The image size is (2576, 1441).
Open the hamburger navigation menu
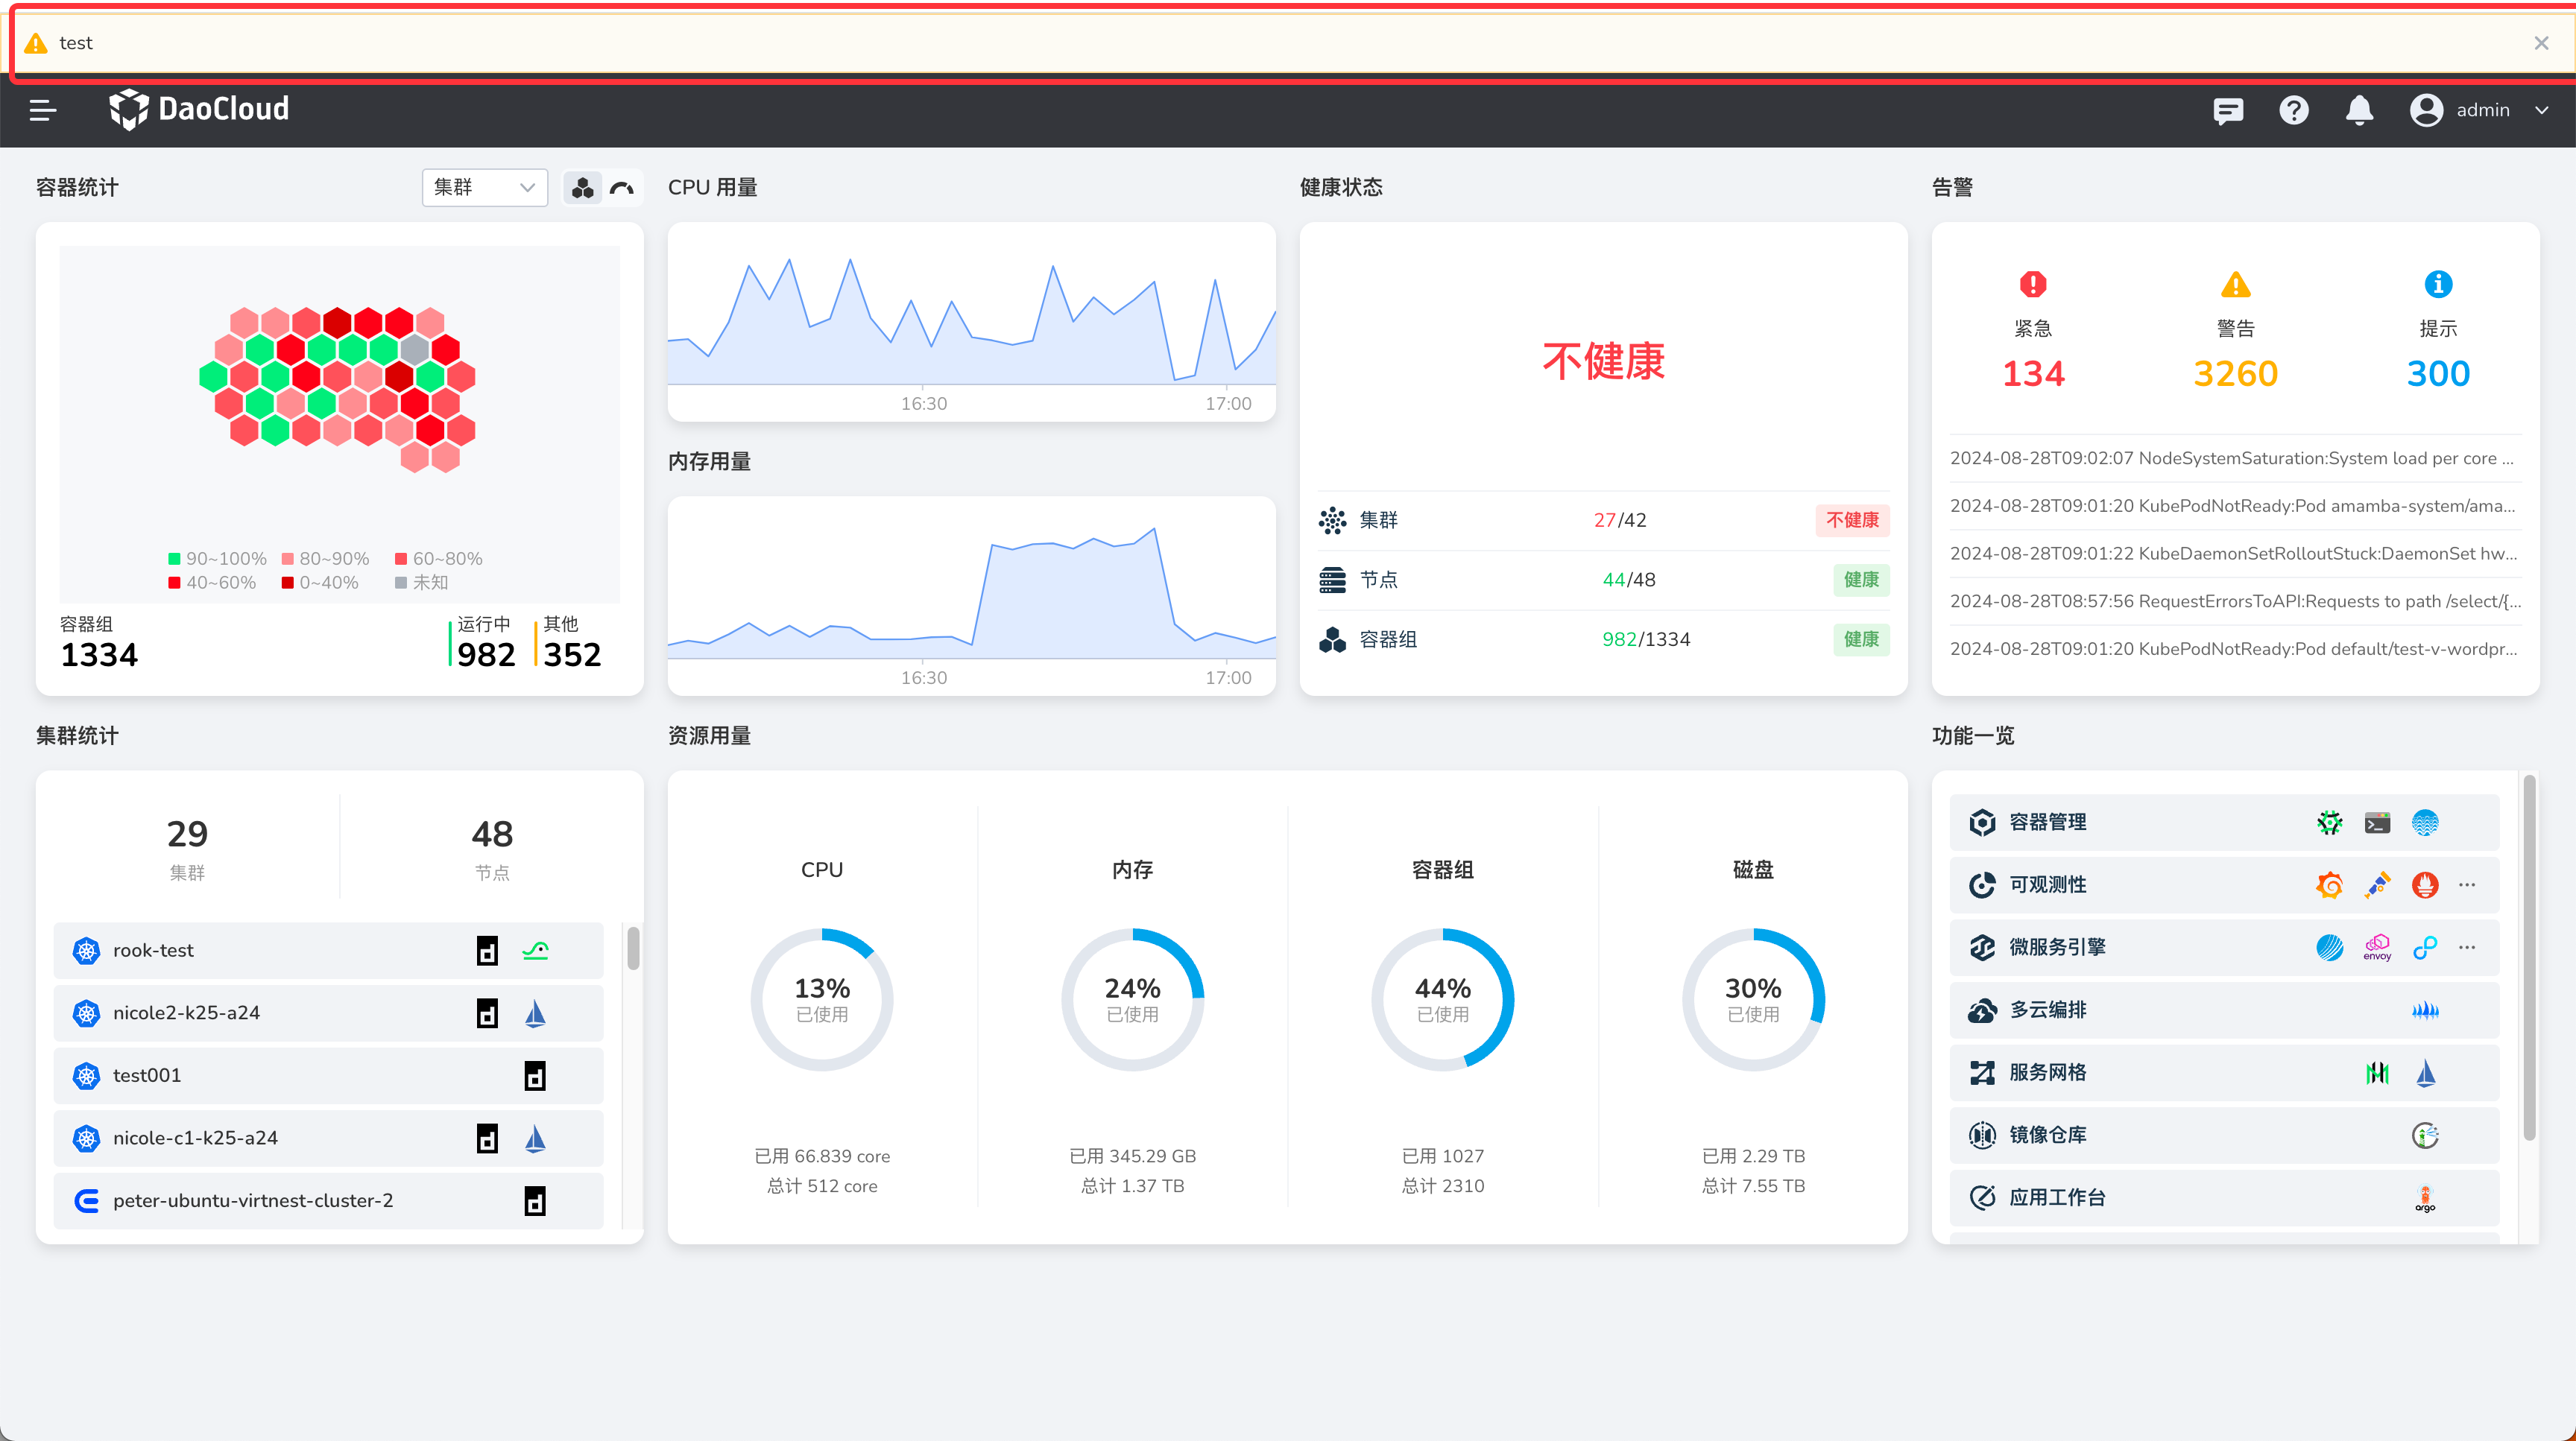(x=42, y=110)
